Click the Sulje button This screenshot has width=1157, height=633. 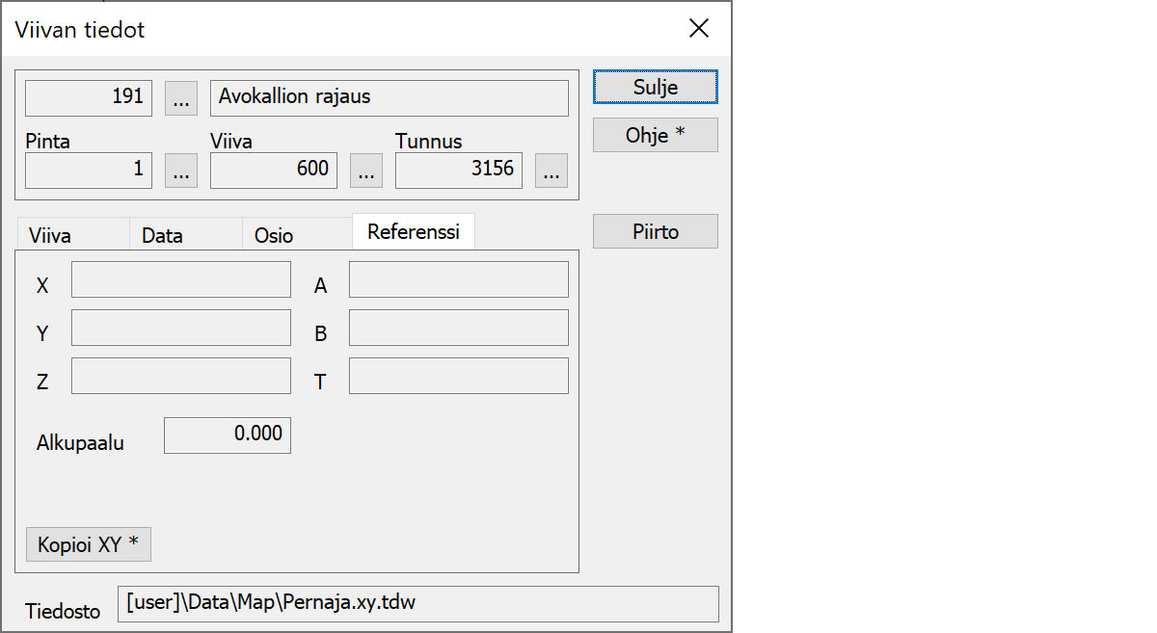[655, 87]
